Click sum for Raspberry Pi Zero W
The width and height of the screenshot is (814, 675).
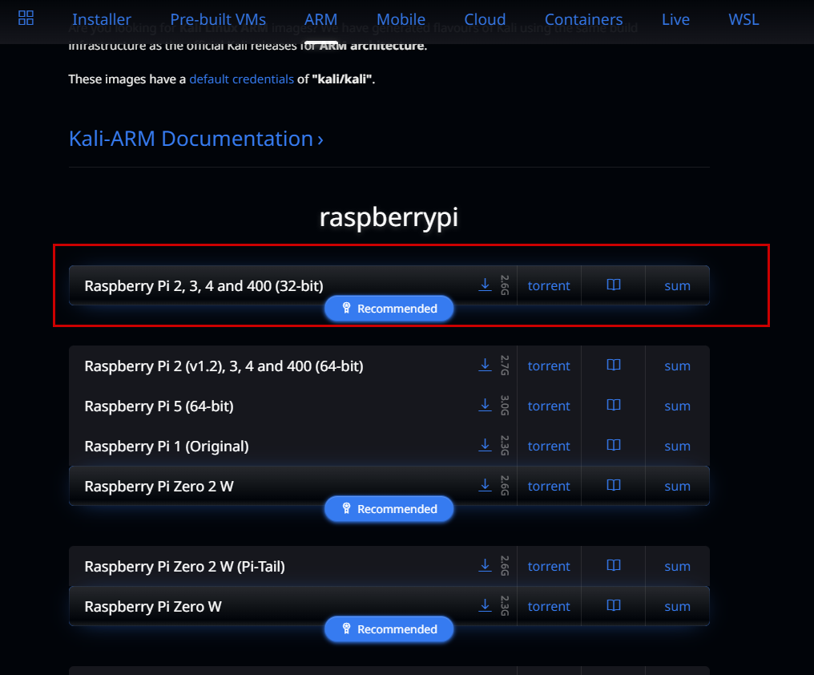point(678,606)
